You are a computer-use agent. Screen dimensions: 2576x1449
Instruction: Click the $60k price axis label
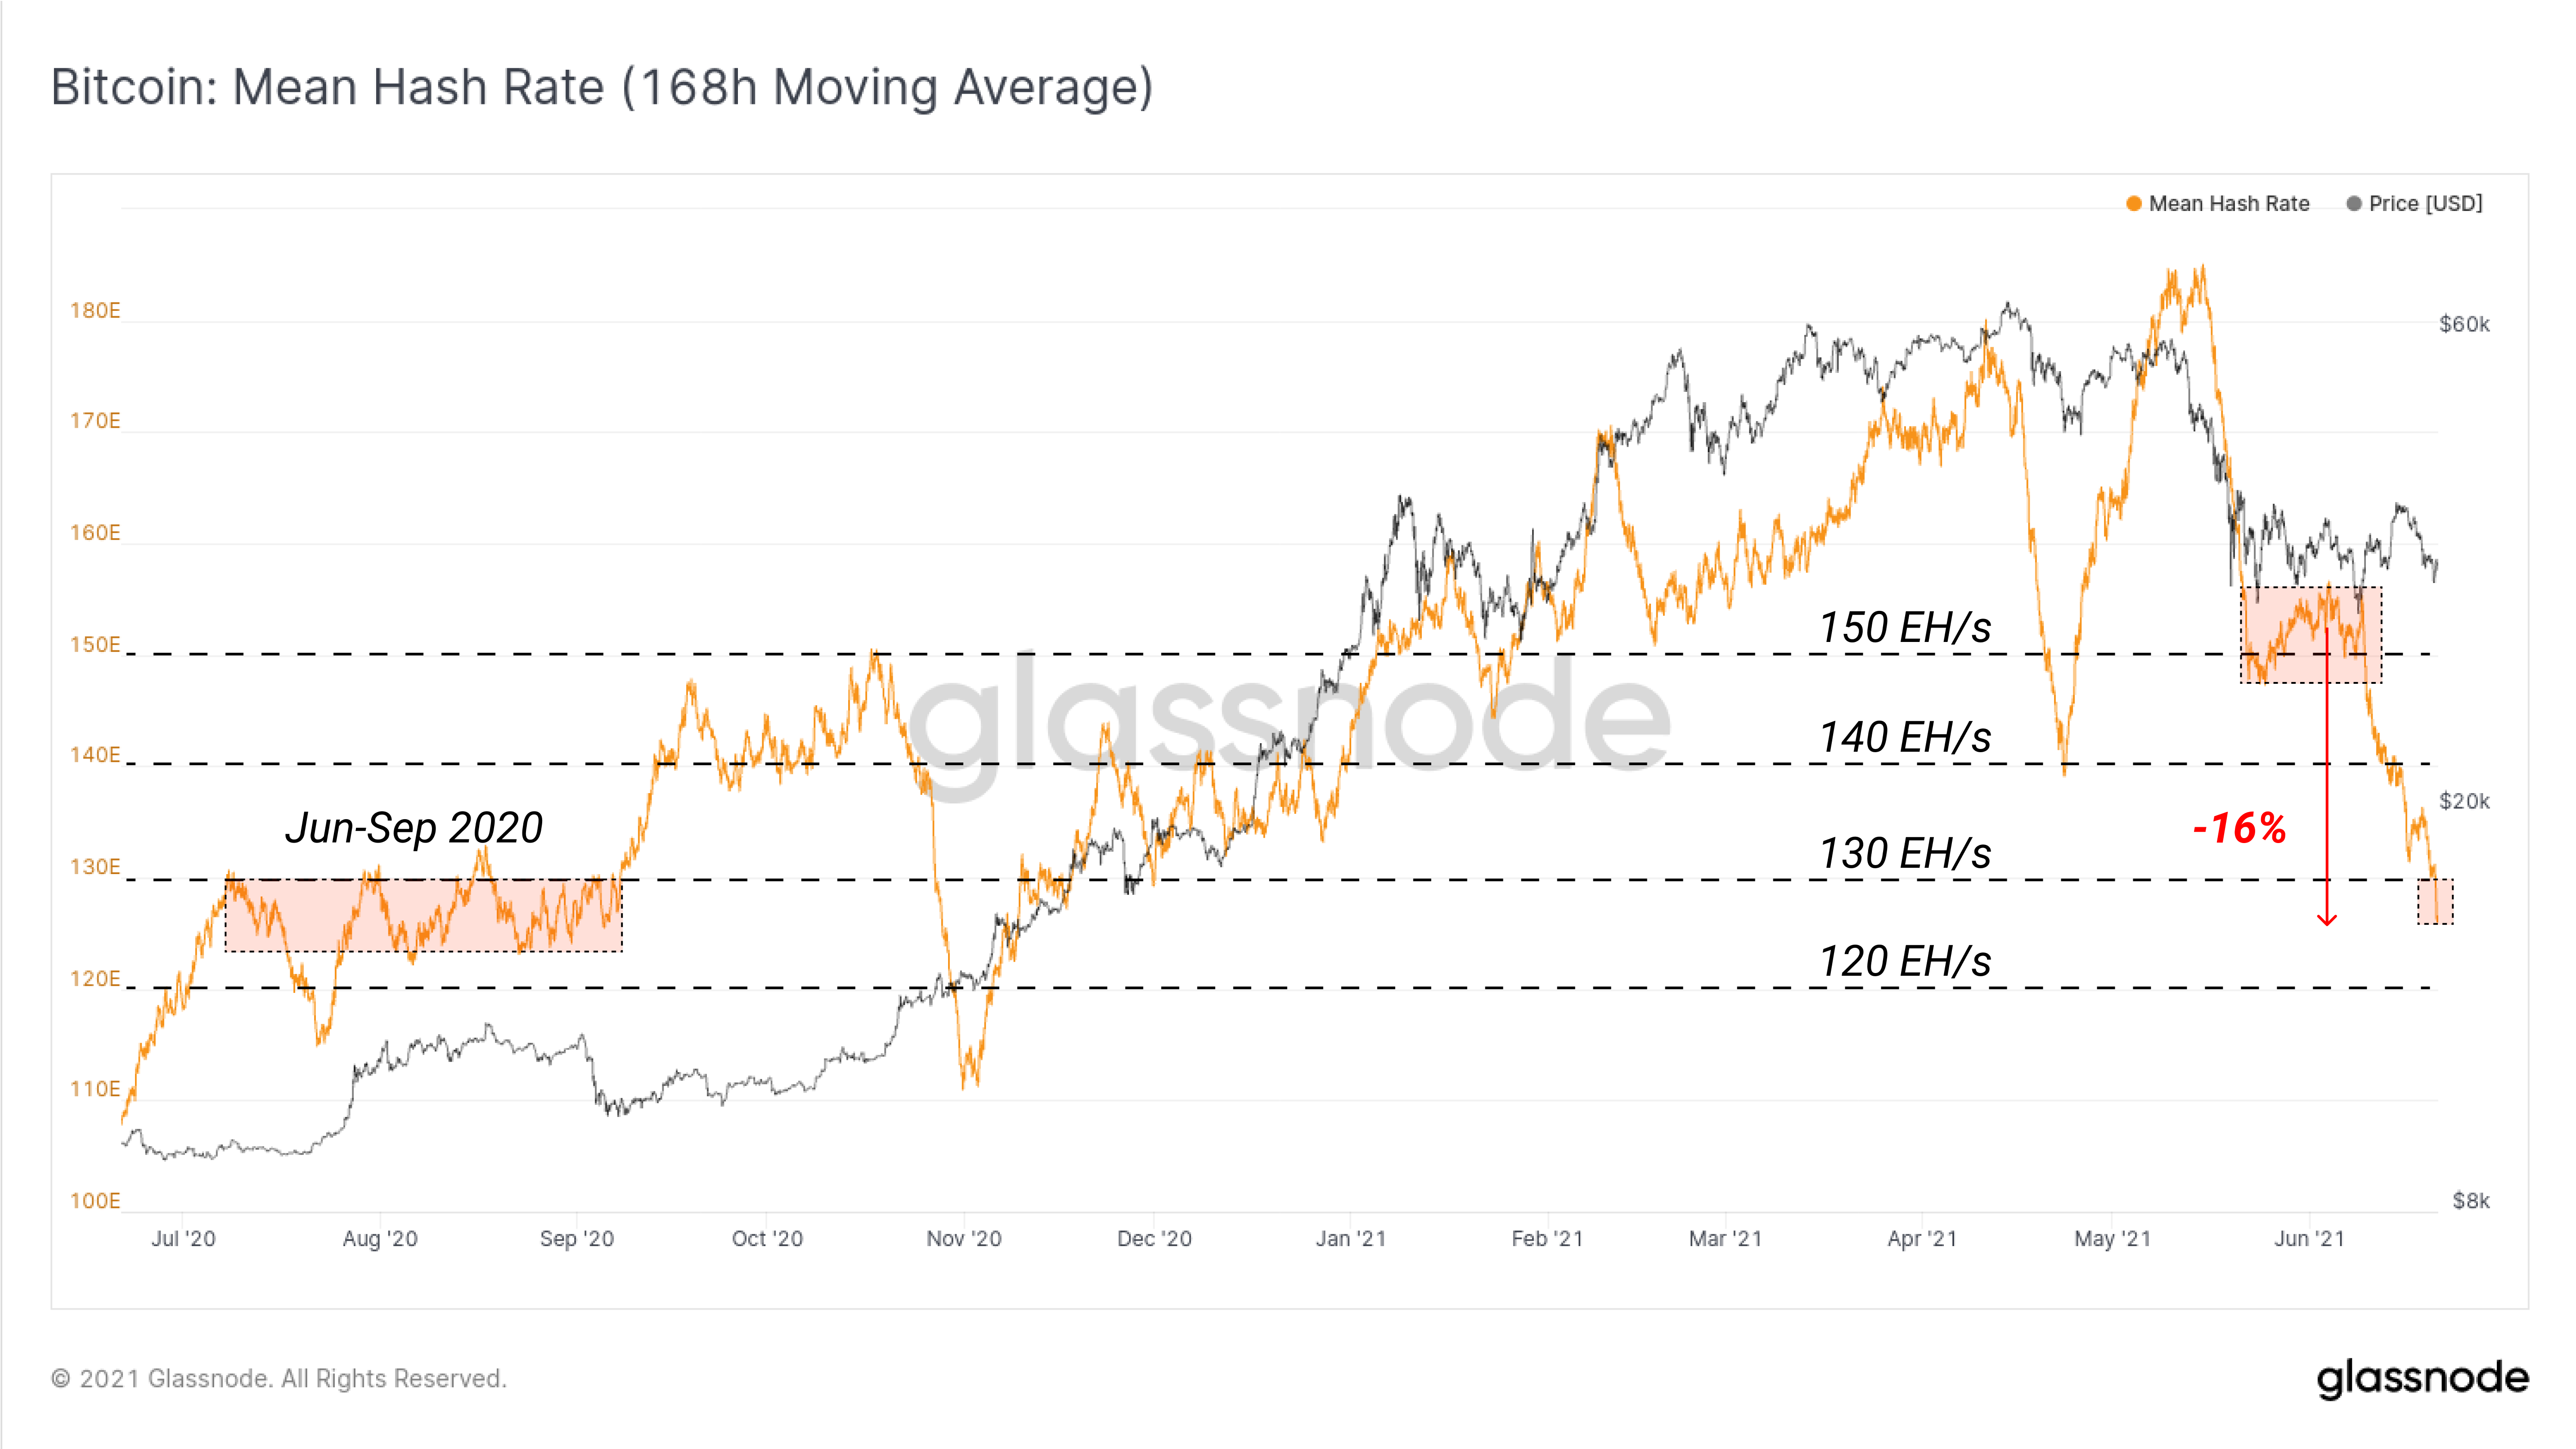2465,324
